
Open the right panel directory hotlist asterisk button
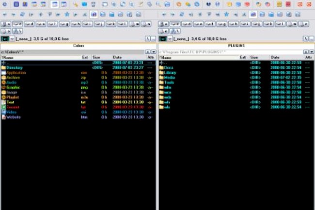click(306, 52)
